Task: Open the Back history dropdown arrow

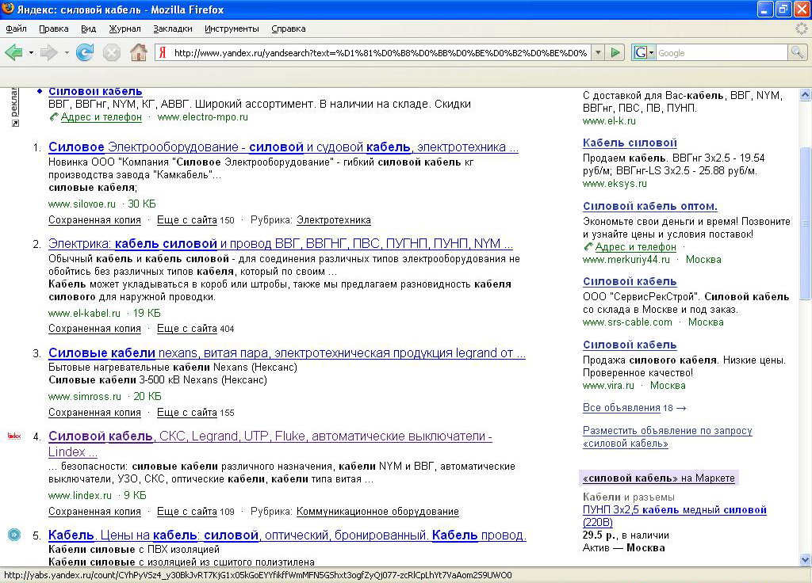Action: (32, 53)
